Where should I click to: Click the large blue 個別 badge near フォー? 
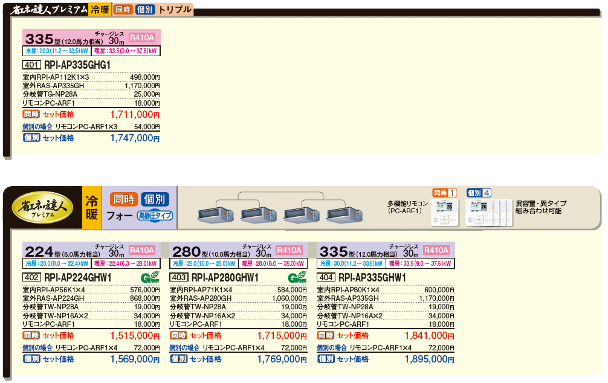pos(155,199)
